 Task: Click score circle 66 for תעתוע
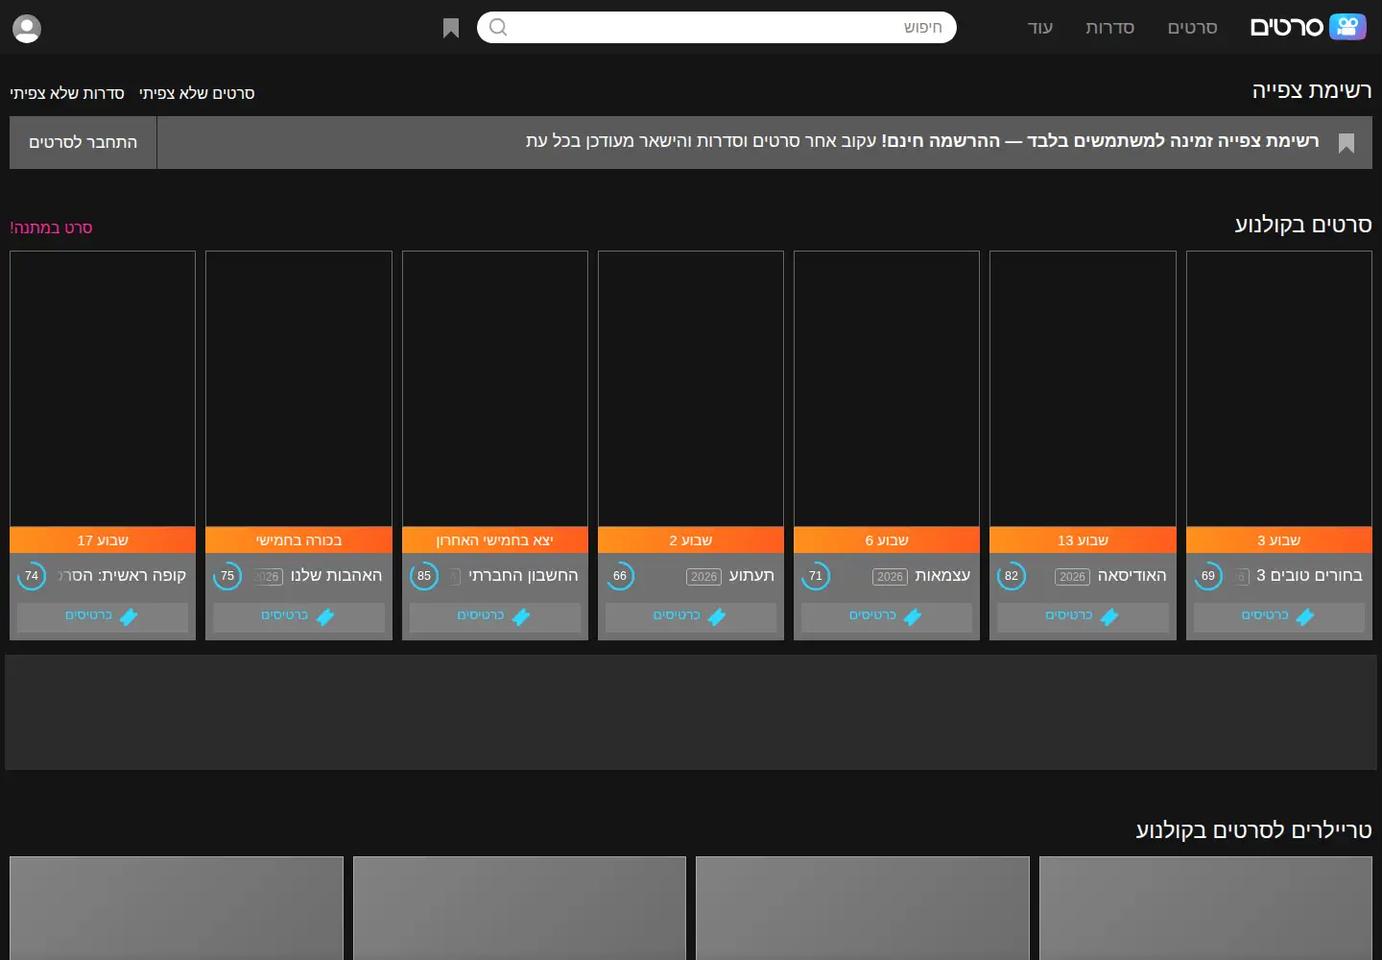[620, 576]
